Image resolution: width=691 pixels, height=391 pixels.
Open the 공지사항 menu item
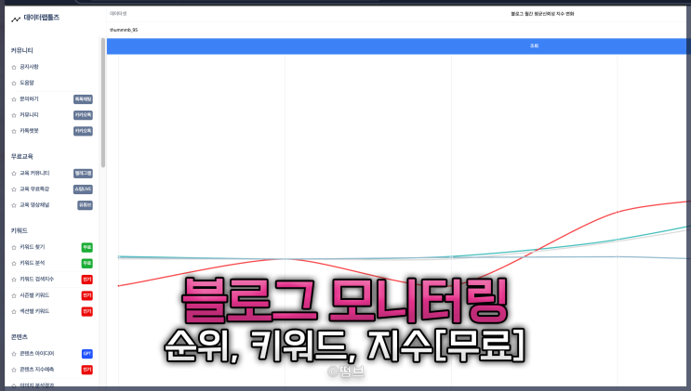(29, 67)
